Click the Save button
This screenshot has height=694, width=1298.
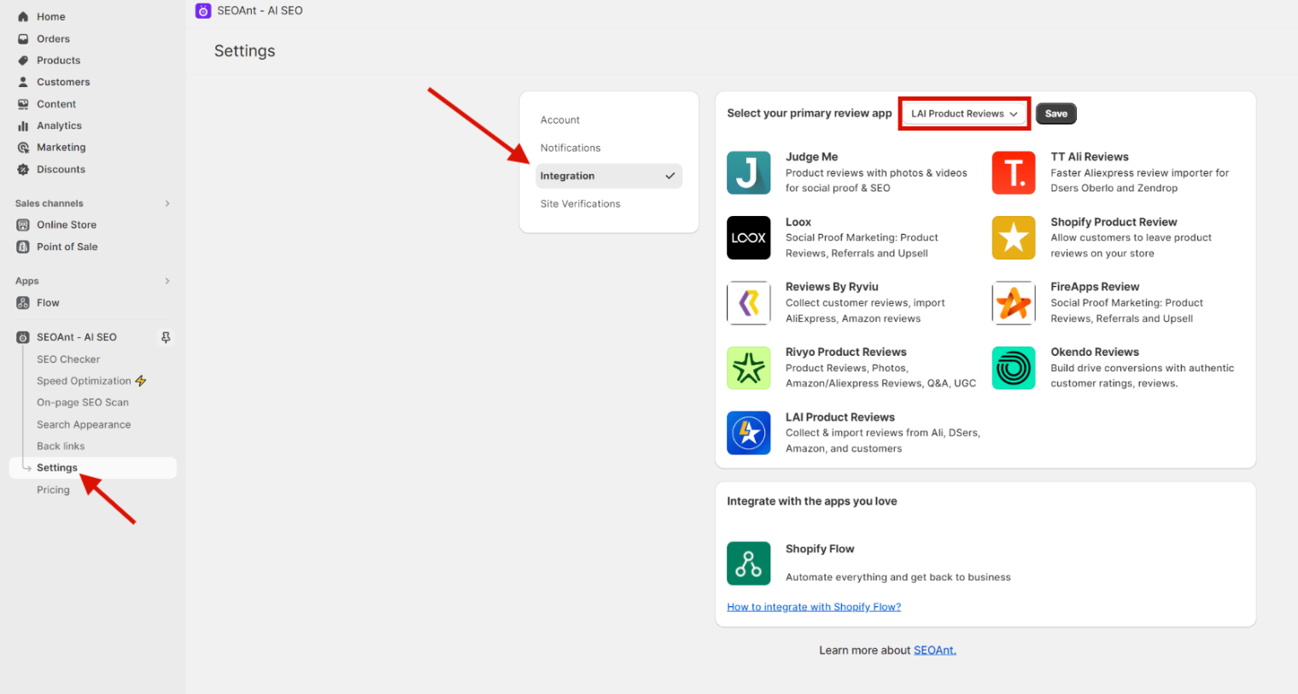point(1056,114)
